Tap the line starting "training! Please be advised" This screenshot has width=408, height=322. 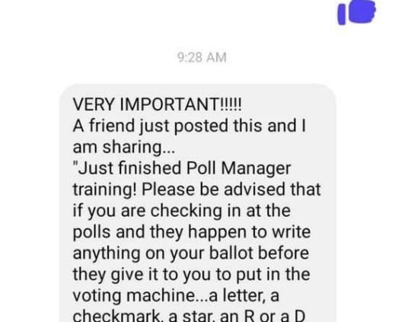pos(196,190)
